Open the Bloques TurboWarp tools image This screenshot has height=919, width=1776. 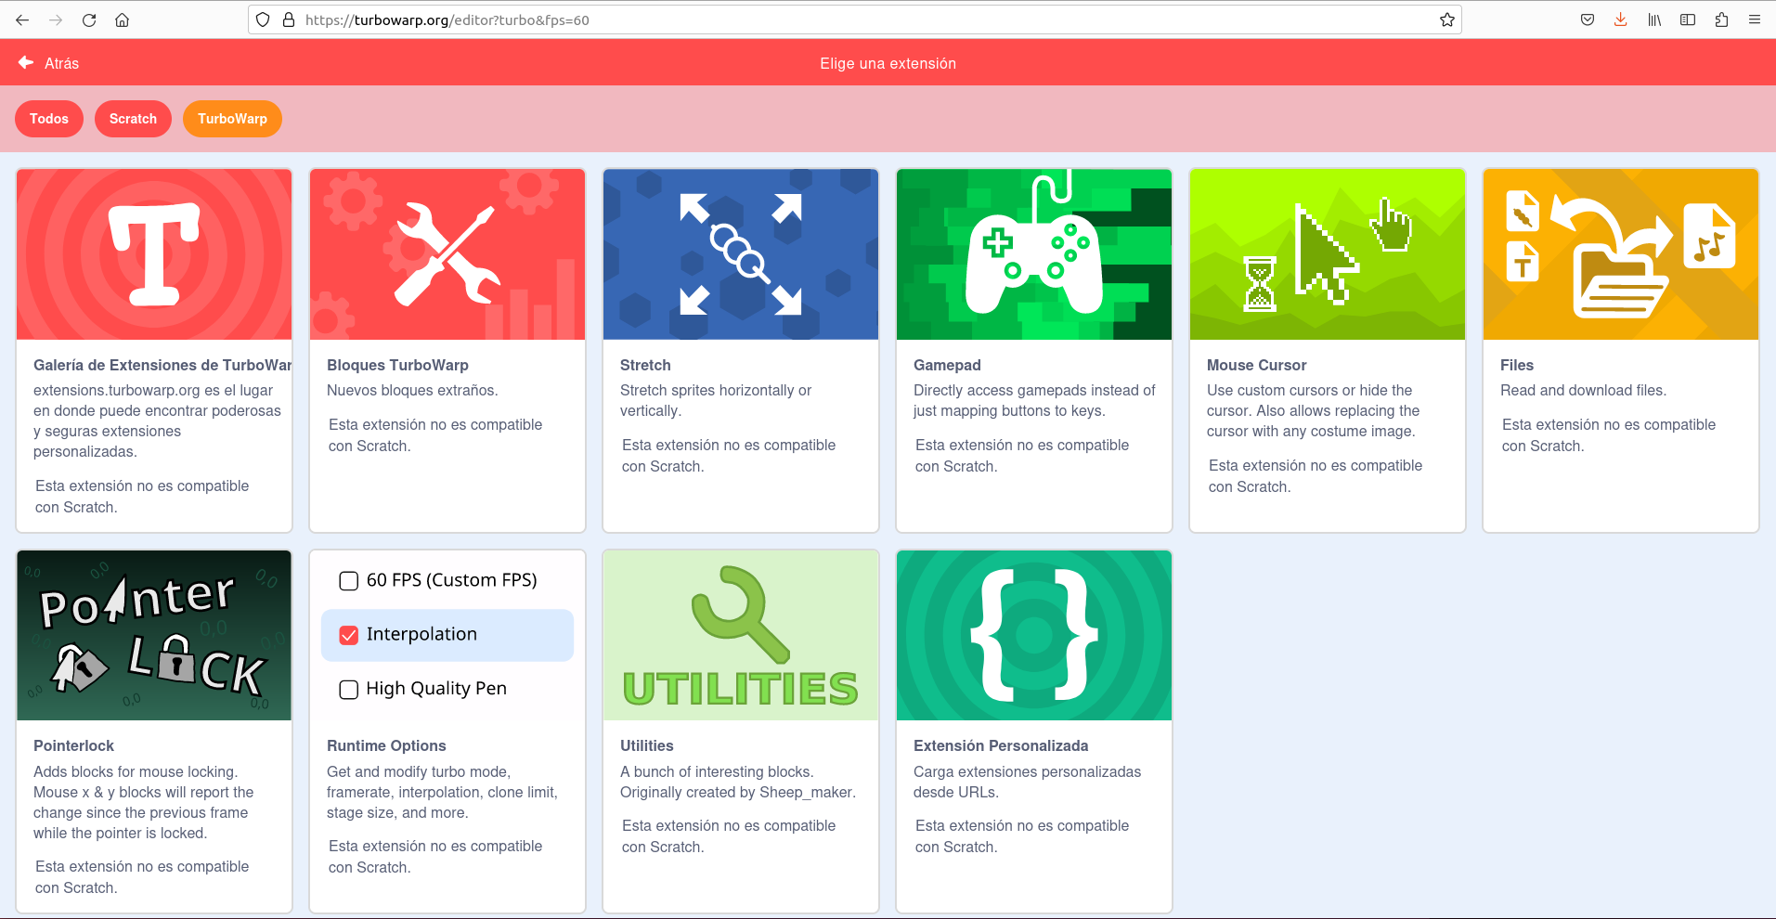447,254
